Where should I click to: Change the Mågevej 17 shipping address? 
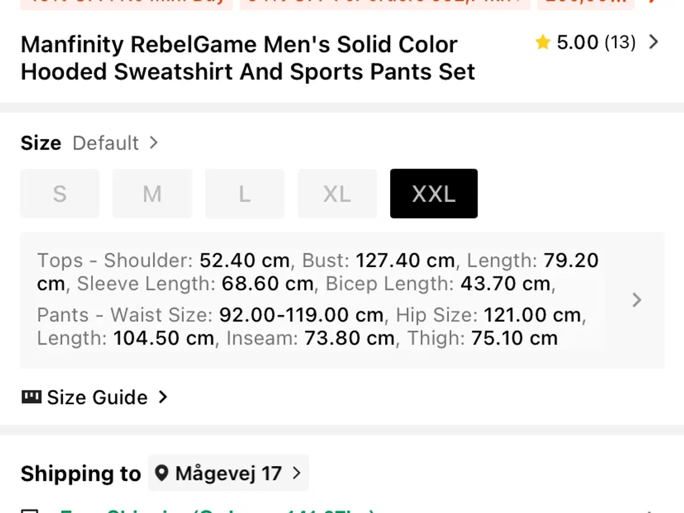(x=228, y=473)
